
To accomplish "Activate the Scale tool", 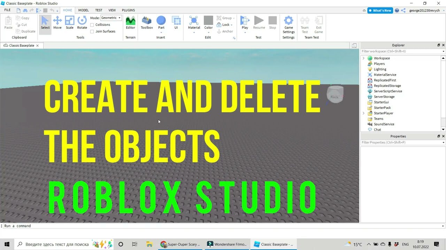I will (x=70, y=23).
